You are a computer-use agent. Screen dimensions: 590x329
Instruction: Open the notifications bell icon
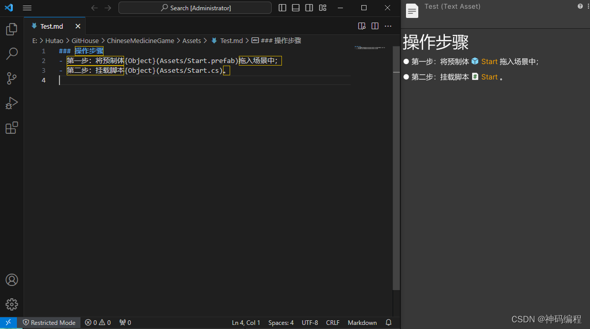(389, 323)
